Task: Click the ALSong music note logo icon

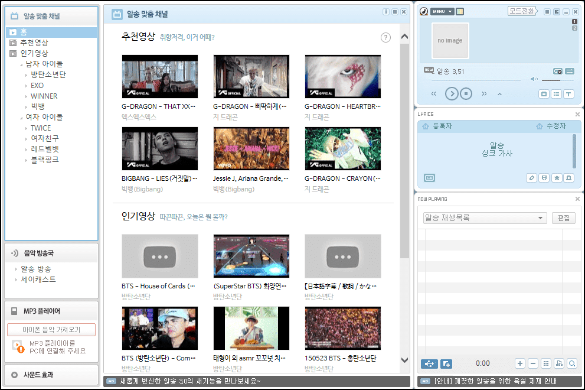Action: click(424, 12)
